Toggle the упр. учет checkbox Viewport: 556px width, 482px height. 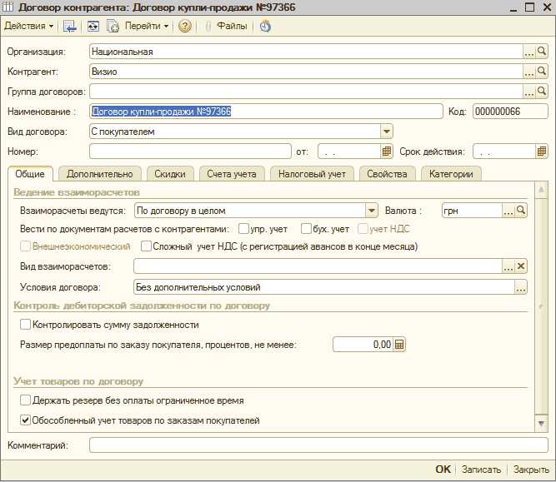(x=243, y=229)
